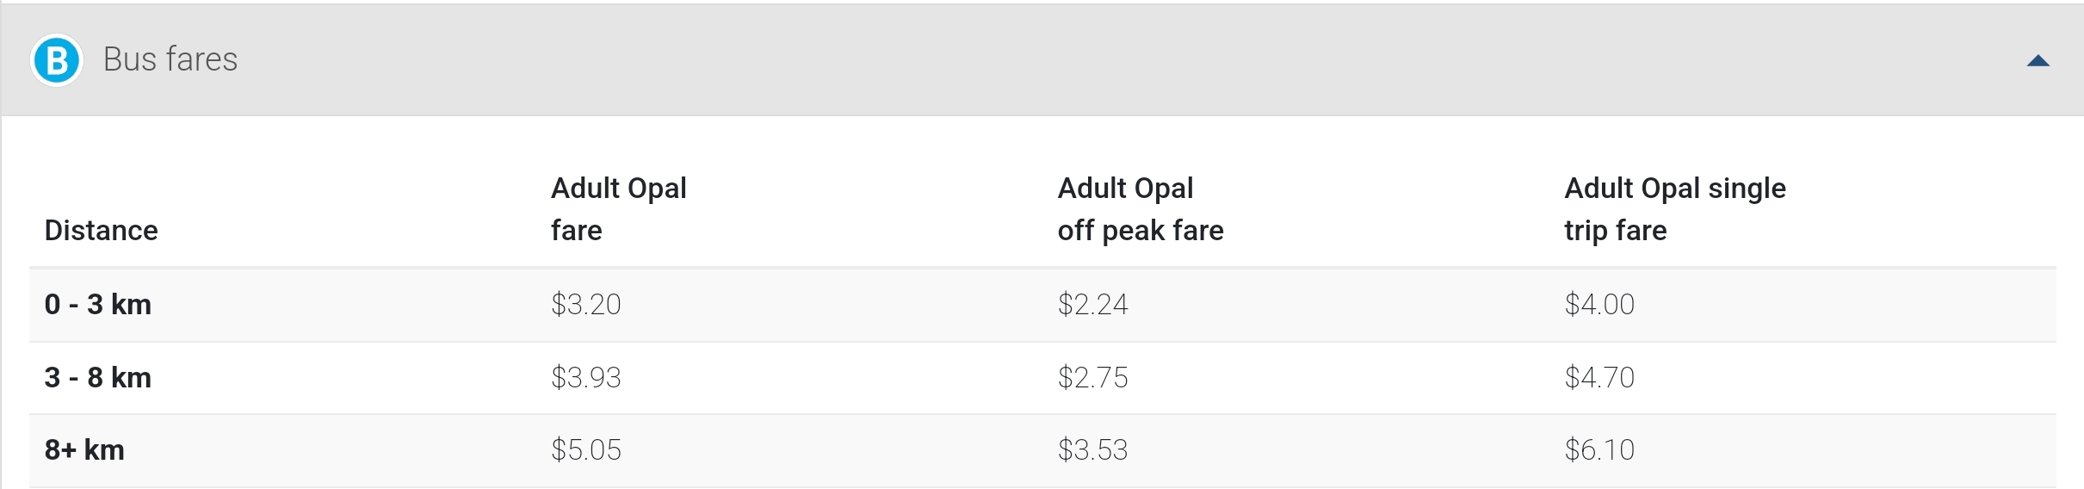Image resolution: width=2084 pixels, height=489 pixels.
Task: Click the Adult Opal off peak fare header
Action: coord(1140,209)
